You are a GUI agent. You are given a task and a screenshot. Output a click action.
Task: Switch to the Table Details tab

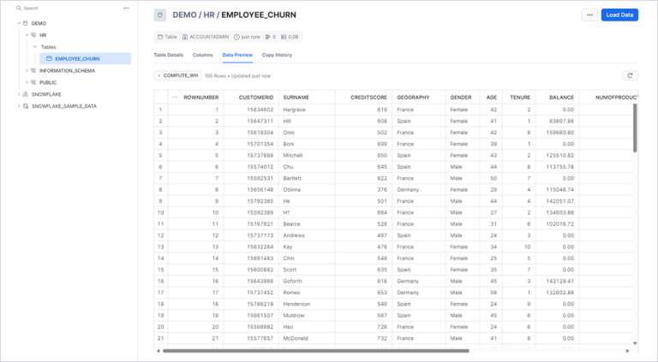[168, 55]
